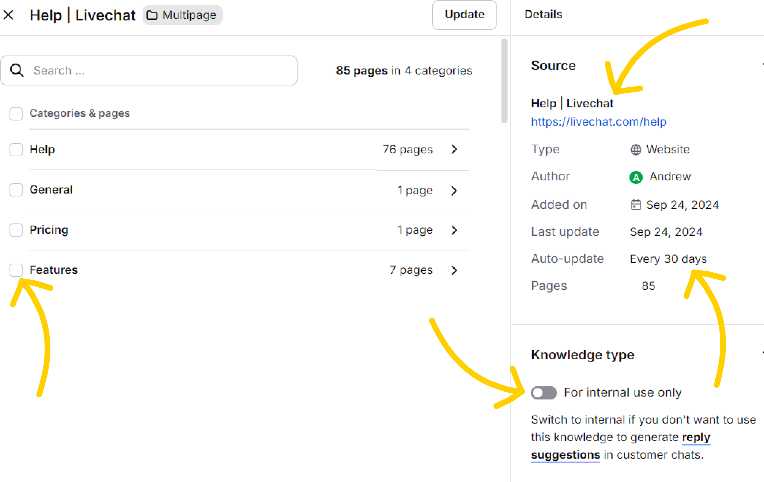Click the Update button
Image resolution: width=764 pixels, height=482 pixels.
coord(464,15)
